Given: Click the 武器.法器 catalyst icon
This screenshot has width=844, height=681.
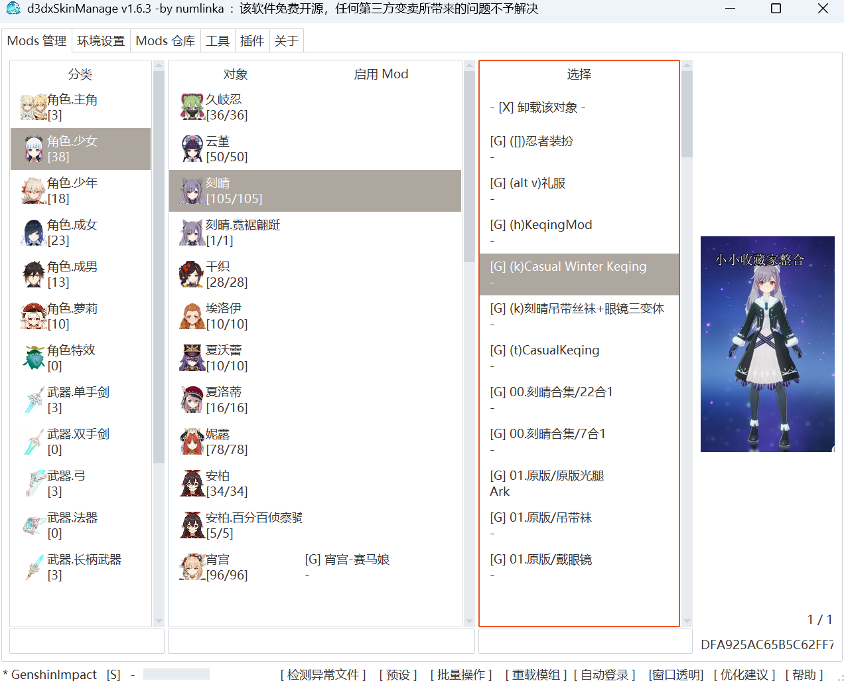Looking at the screenshot, I should click(33, 526).
